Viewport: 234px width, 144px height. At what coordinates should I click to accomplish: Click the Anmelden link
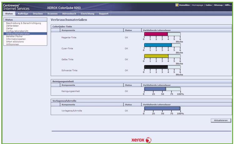pos(184,5)
